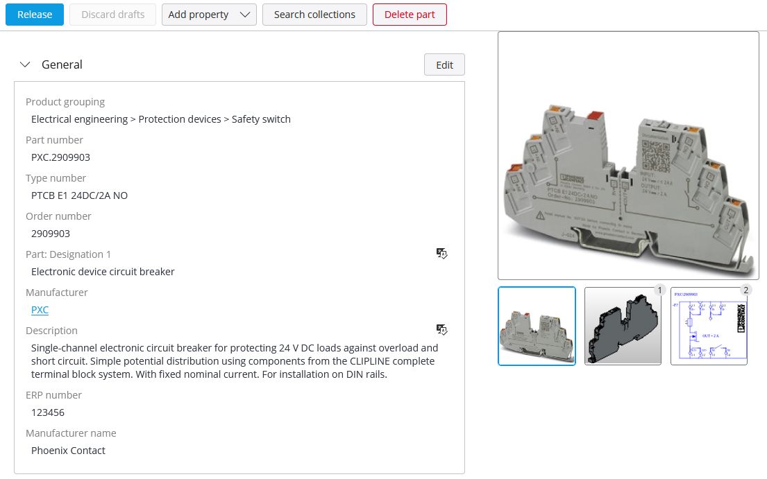This screenshot has width=767, height=479.
Task: Translate the Description field
Action: (x=441, y=330)
